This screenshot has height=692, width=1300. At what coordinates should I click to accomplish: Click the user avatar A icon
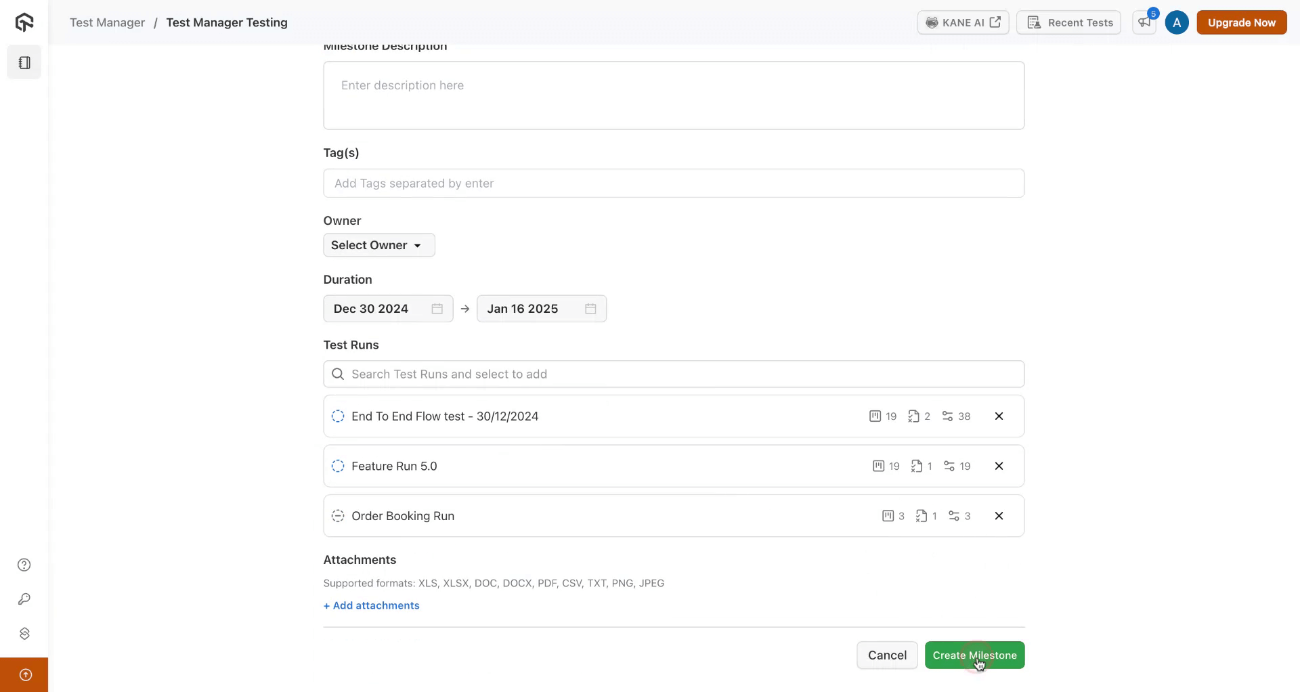(1177, 22)
